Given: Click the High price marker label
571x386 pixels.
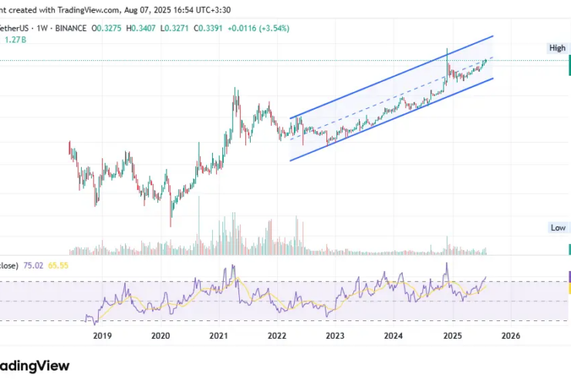Looking at the screenshot, I should pyautogui.click(x=557, y=48).
